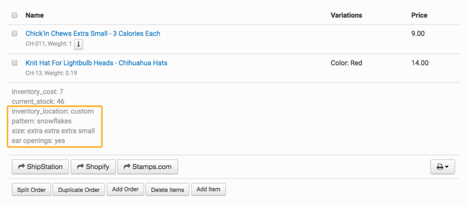
Task: Open Knit Hat For Lightbulb Heads link
Action: pos(96,63)
